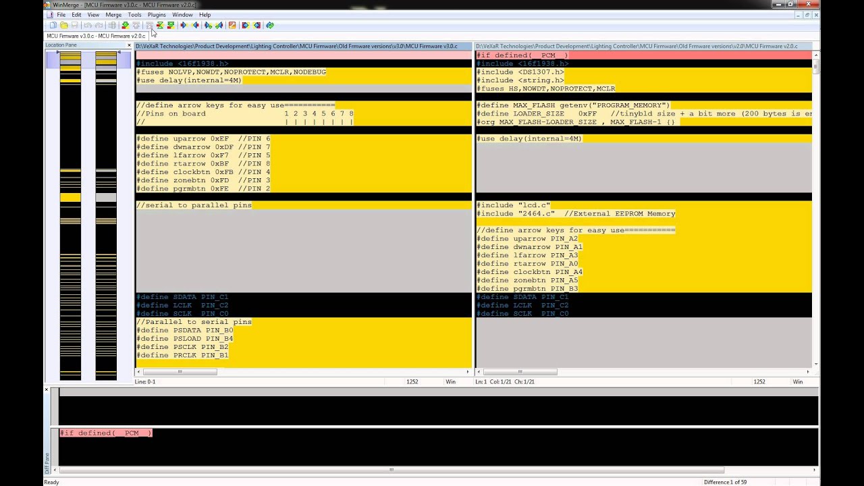Copy all differences to left icon
The height and width of the screenshot is (486, 864).
point(257,25)
